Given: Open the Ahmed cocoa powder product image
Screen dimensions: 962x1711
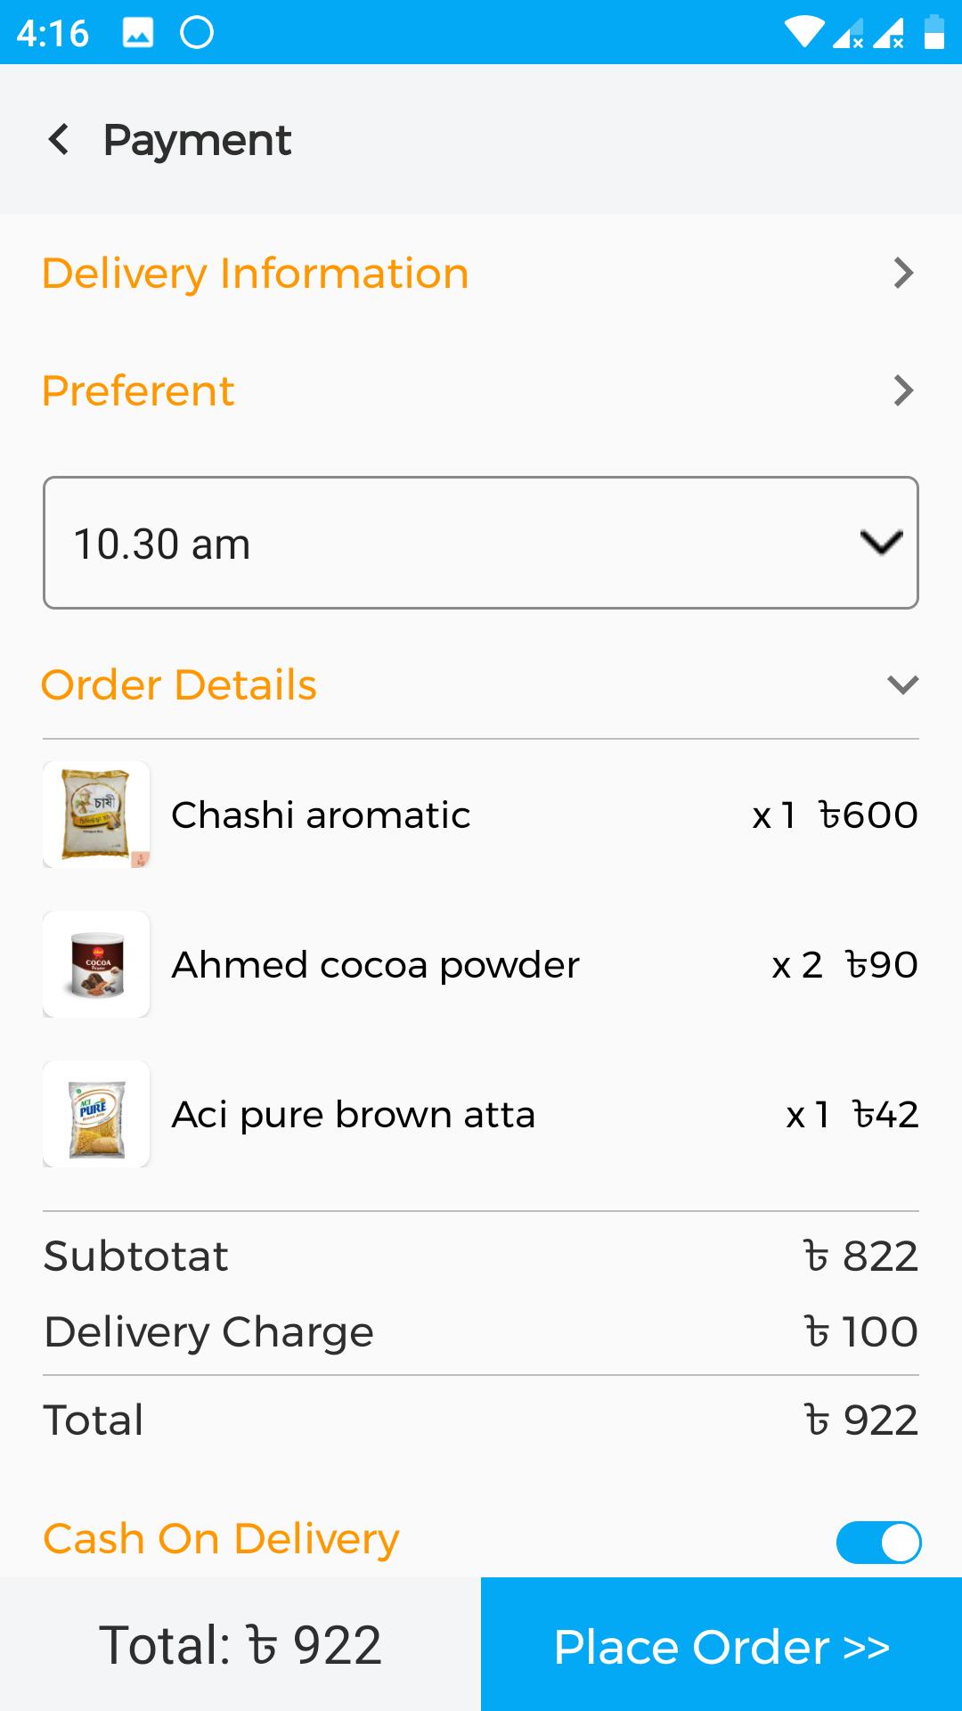Looking at the screenshot, I should [x=96, y=964].
